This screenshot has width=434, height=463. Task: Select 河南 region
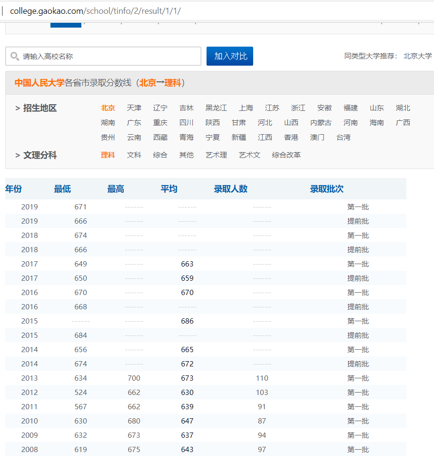coord(351,123)
